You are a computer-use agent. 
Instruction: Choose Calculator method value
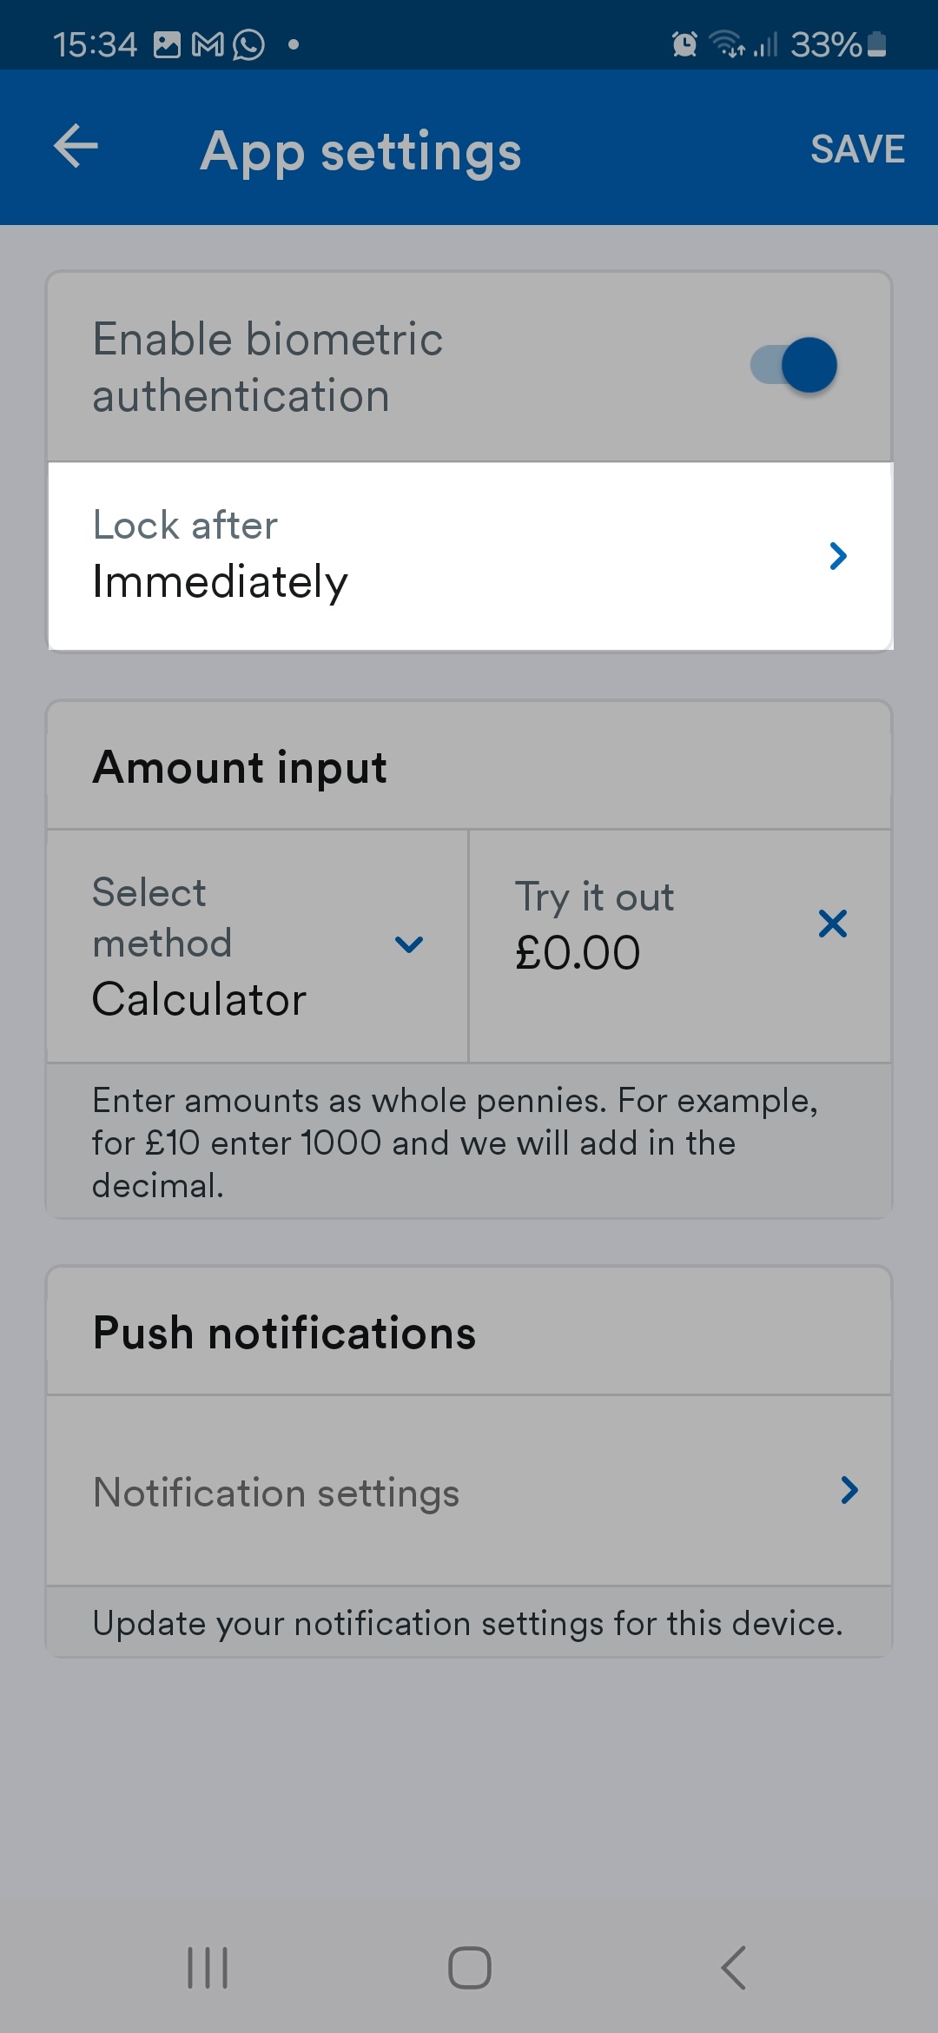[199, 1000]
